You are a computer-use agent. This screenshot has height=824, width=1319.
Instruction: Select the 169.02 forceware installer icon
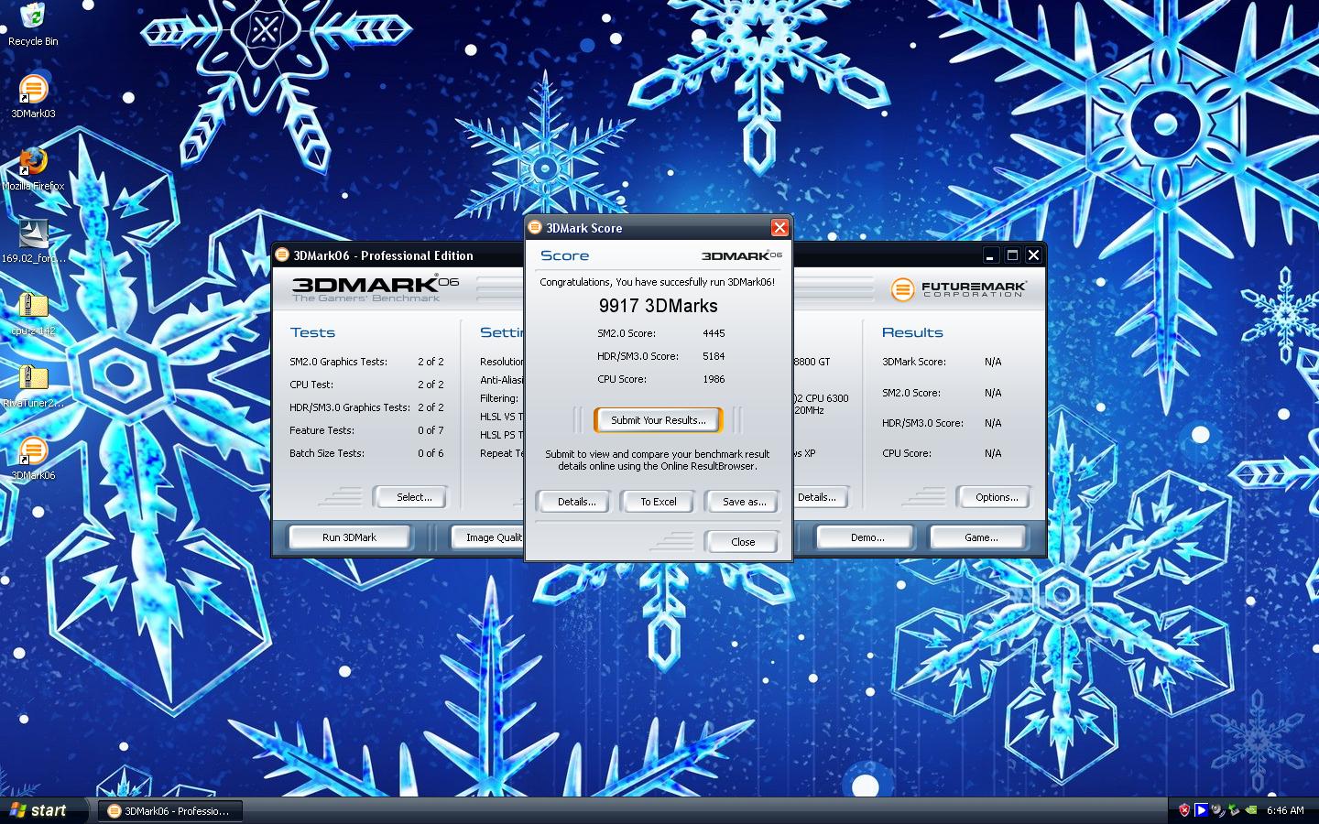click(x=33, y=241)
